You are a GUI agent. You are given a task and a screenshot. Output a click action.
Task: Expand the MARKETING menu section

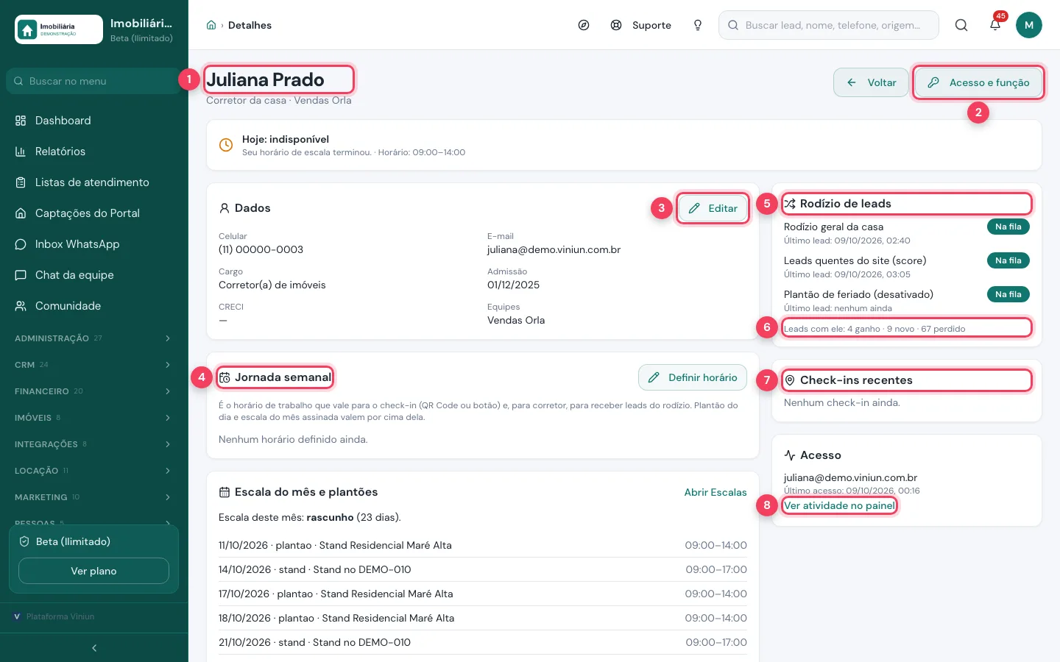coord(94,497)
